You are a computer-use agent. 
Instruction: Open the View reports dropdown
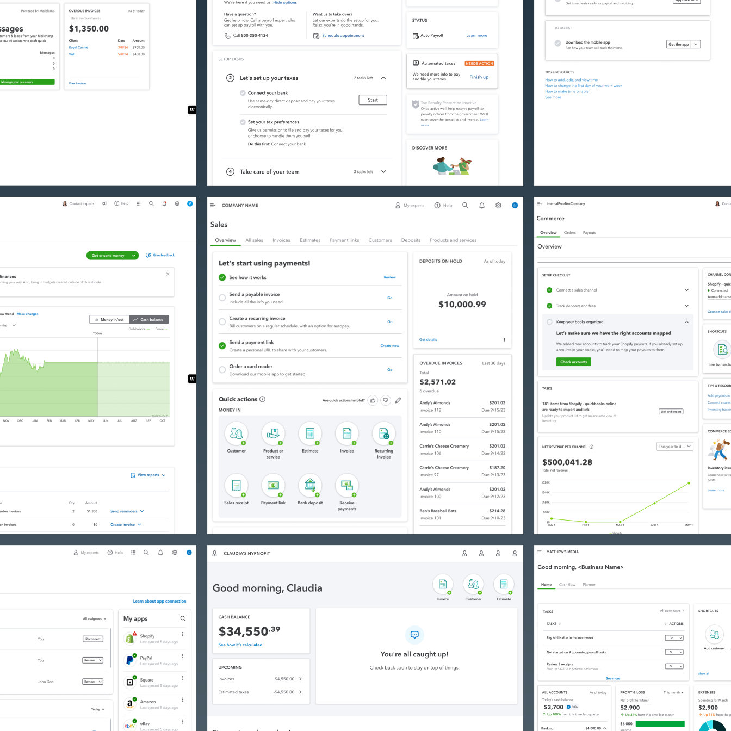148,475
